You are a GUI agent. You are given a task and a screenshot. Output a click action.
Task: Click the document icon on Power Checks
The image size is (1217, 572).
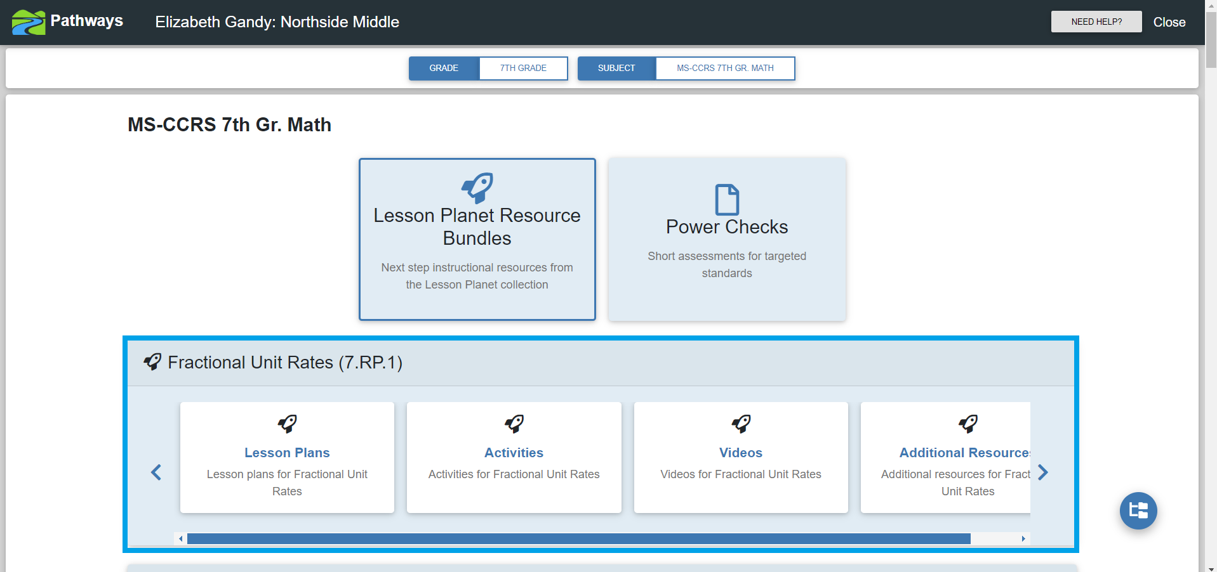727,200
